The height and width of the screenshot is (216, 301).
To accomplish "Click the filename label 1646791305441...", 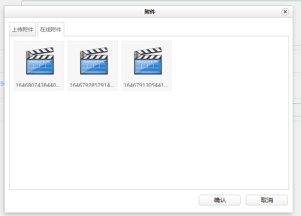I will pyautogui.click(x=146, y=85).
